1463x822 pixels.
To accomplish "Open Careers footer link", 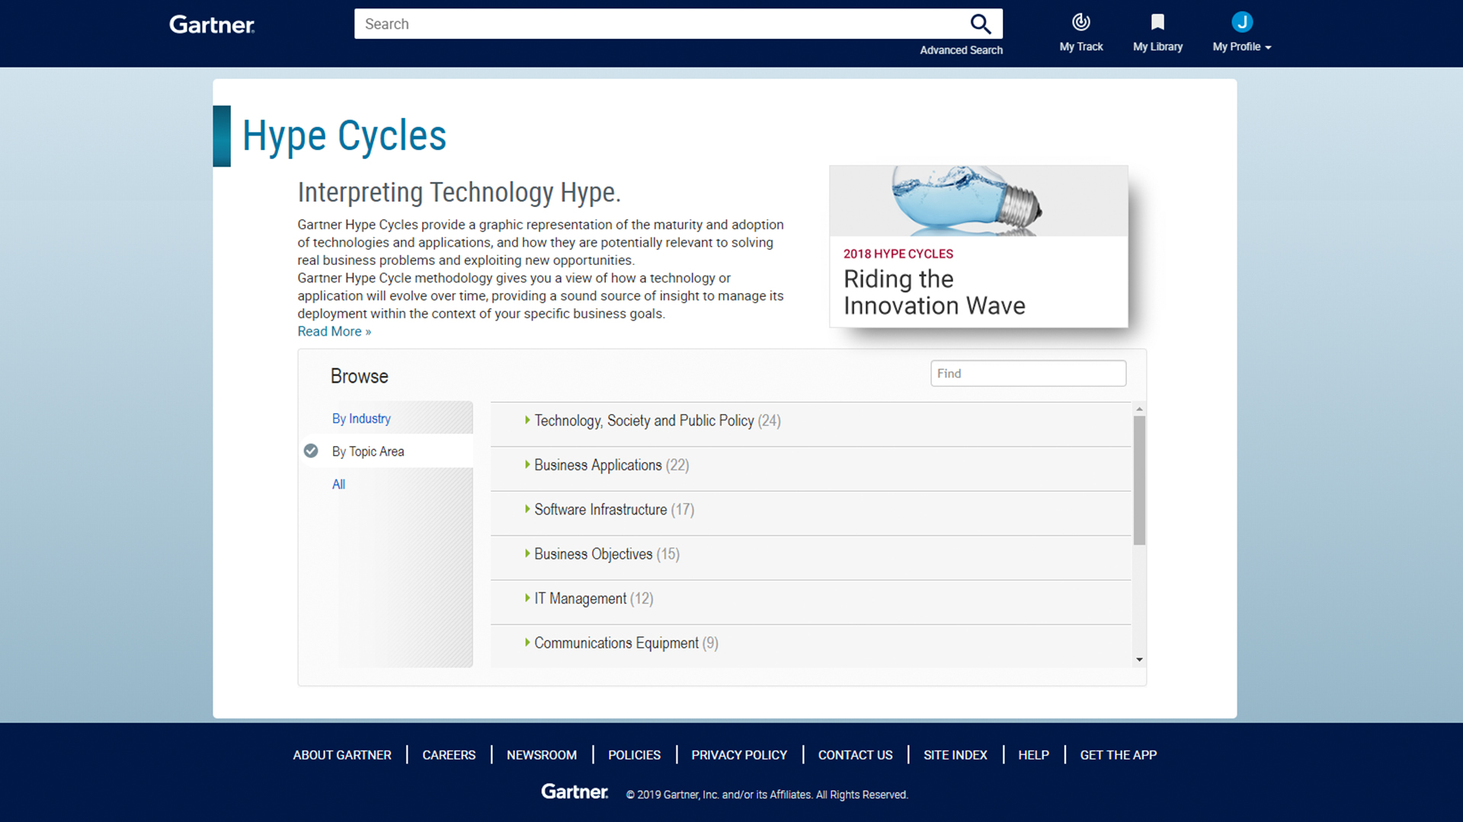I will coord(449,755).
